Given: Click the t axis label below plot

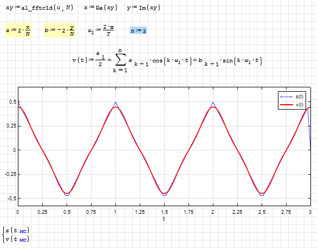Looking at the screenshot, I should click(x=164, y=219).
